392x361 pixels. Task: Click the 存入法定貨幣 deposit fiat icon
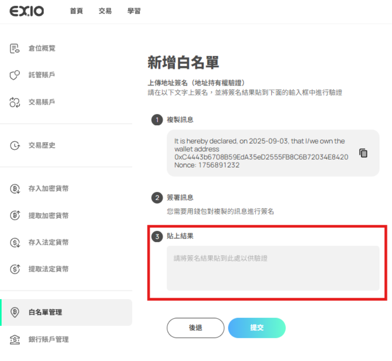(15, 242)
